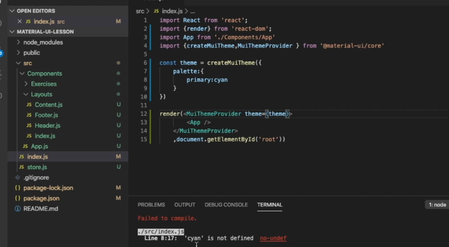Click the src breadcrumb above the editor

click(x=140, y=11)
